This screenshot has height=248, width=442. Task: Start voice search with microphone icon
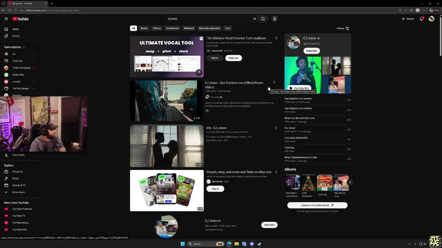click(x=275, y=19)
